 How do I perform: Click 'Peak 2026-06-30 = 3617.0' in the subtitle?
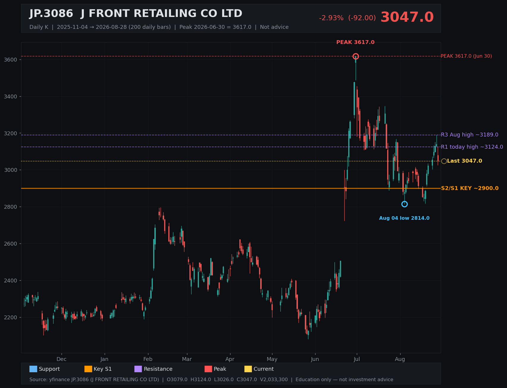(x=215, y=27)
